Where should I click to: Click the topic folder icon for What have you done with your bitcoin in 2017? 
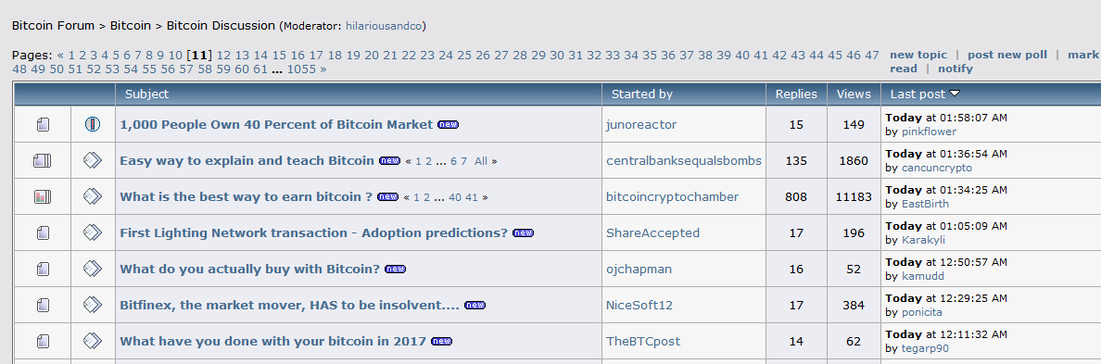click(x=43, y=342)
